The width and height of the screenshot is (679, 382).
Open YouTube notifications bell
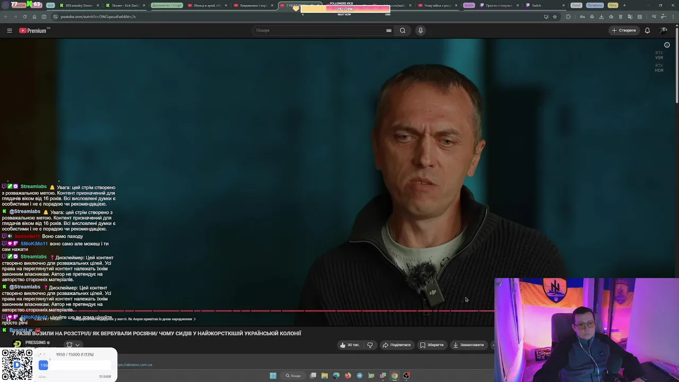[647, 30]
